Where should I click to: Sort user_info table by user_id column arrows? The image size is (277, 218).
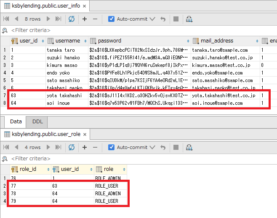coord(43,41)
